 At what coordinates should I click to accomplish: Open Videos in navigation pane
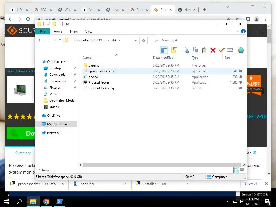point(54,107)
